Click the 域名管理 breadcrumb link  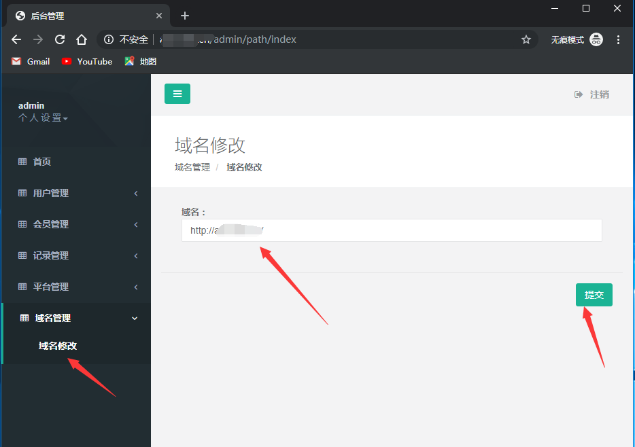[192, 168]
